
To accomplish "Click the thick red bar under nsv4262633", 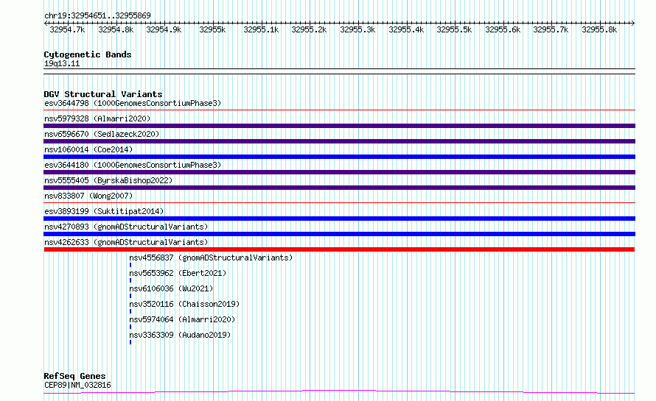I will [x=339, y=249].
